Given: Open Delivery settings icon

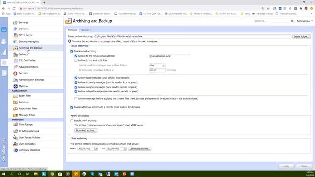Looking at the screenshot, I should [15, 54].
